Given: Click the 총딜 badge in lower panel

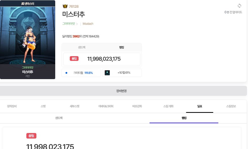Looking at the screenshot, I should (x=31, y=136).
